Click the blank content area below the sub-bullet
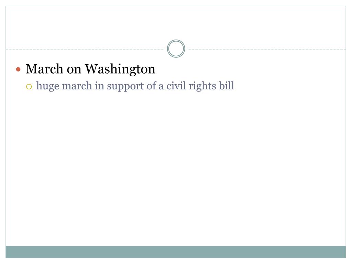The height and width of the screenshot is (264, 352). click(x=176, y=168)
